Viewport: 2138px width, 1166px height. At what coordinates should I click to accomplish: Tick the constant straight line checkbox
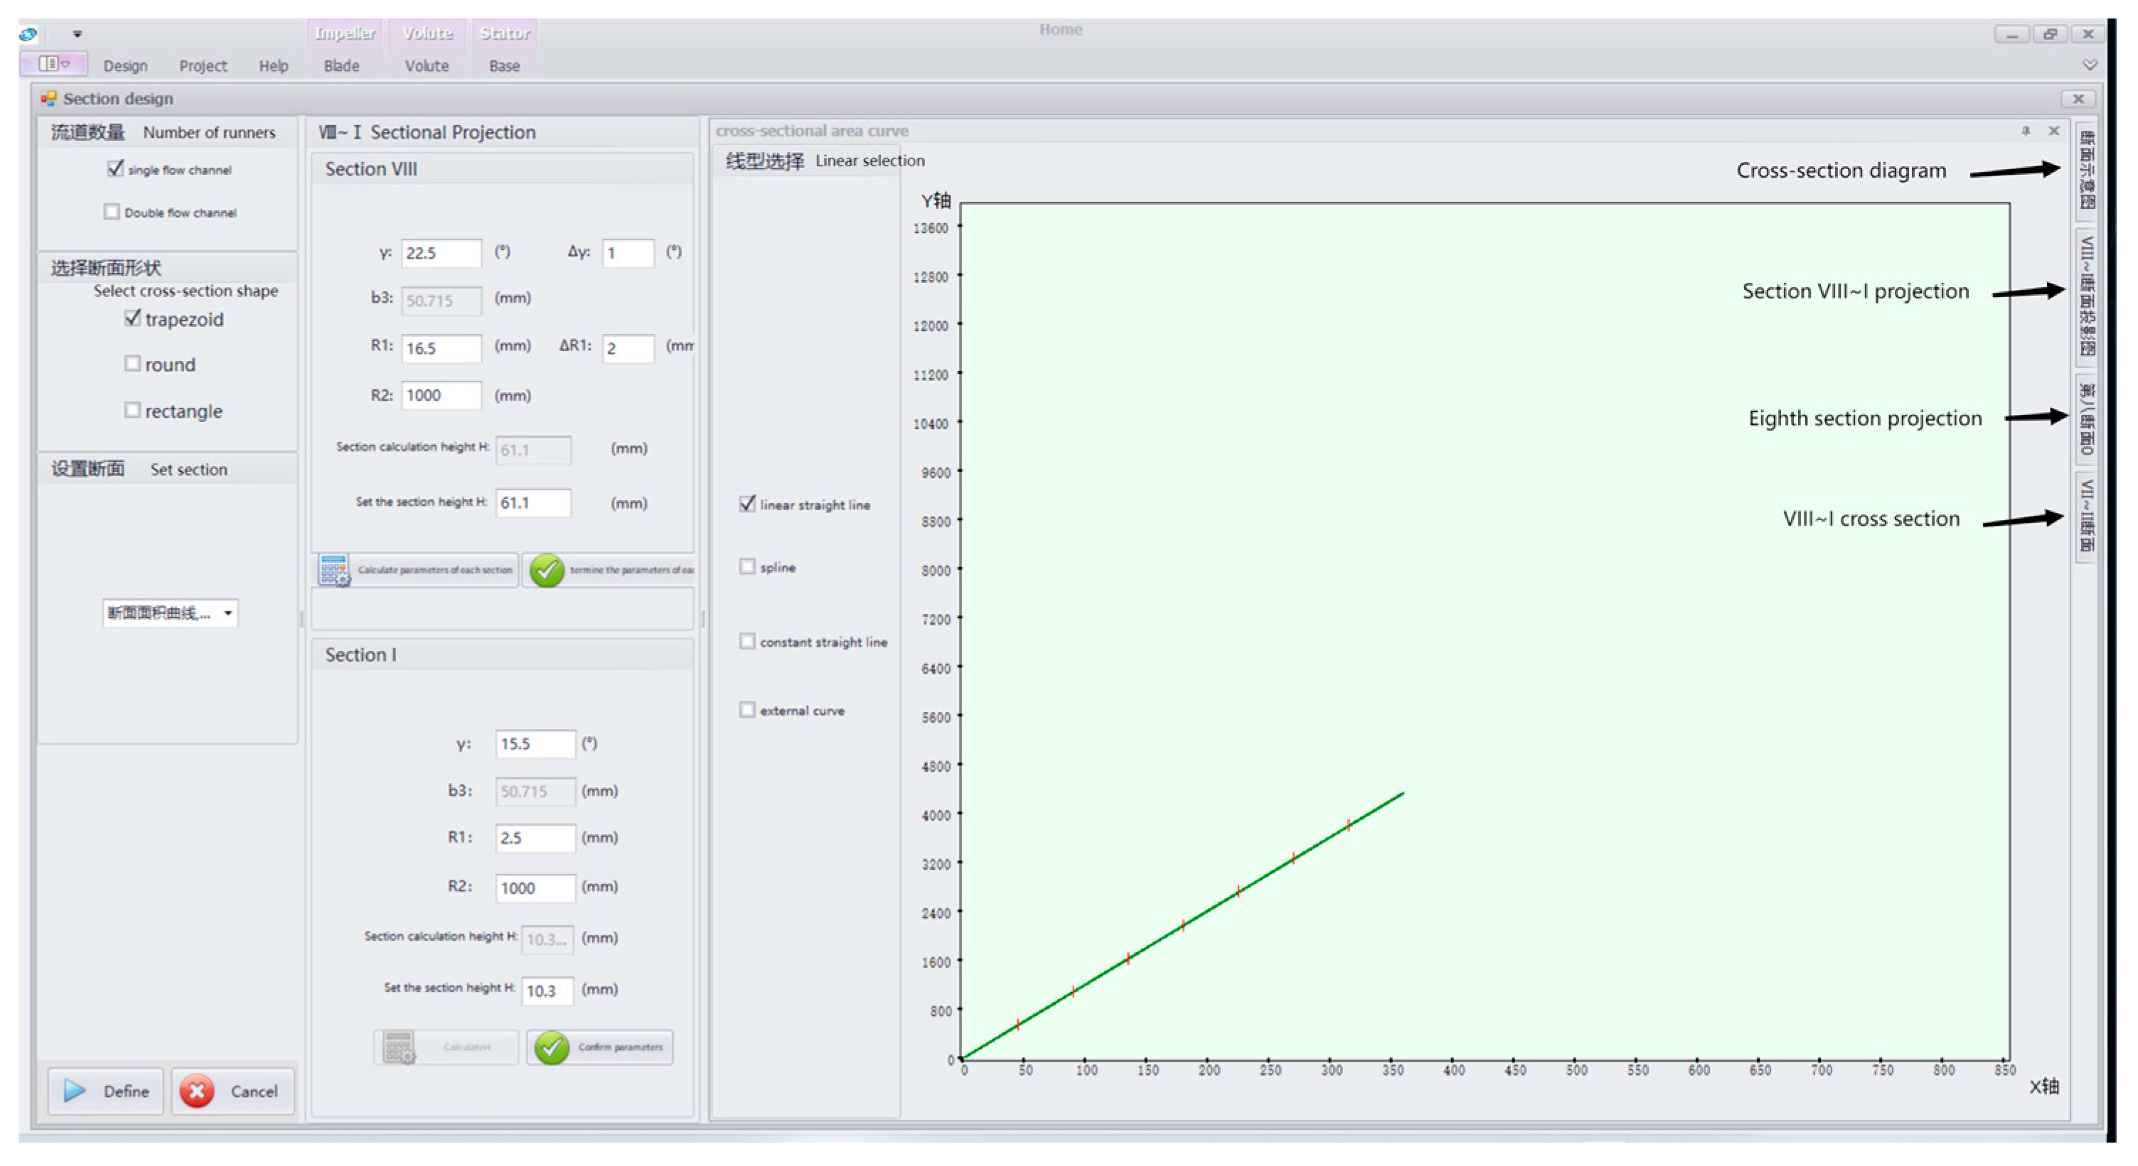click(748, 642)
